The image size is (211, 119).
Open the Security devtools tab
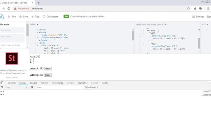95,83
